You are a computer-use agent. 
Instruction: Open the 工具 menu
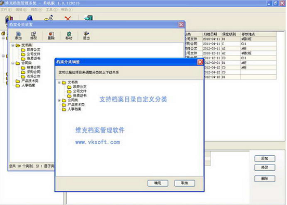51,9
